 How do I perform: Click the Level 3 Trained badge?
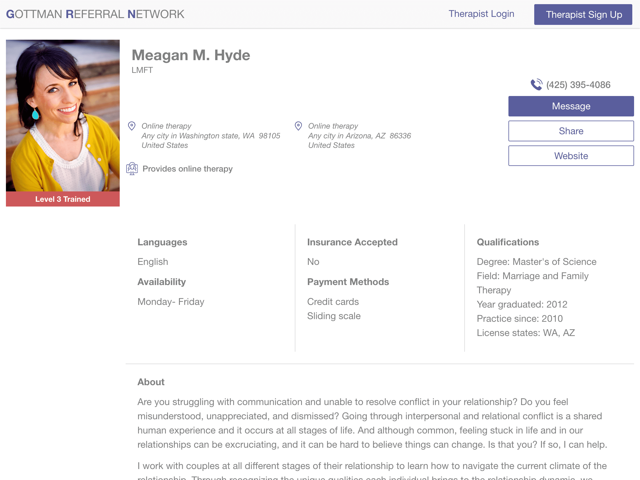coord(63,199)
